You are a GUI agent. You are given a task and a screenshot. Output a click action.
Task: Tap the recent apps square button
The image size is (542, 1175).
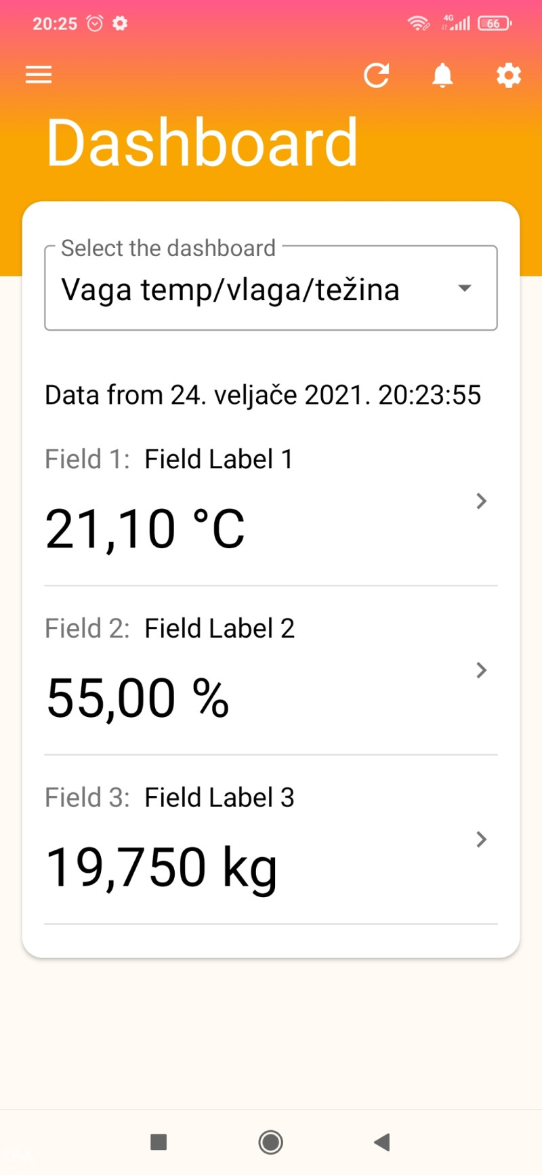coord(159,1142)
